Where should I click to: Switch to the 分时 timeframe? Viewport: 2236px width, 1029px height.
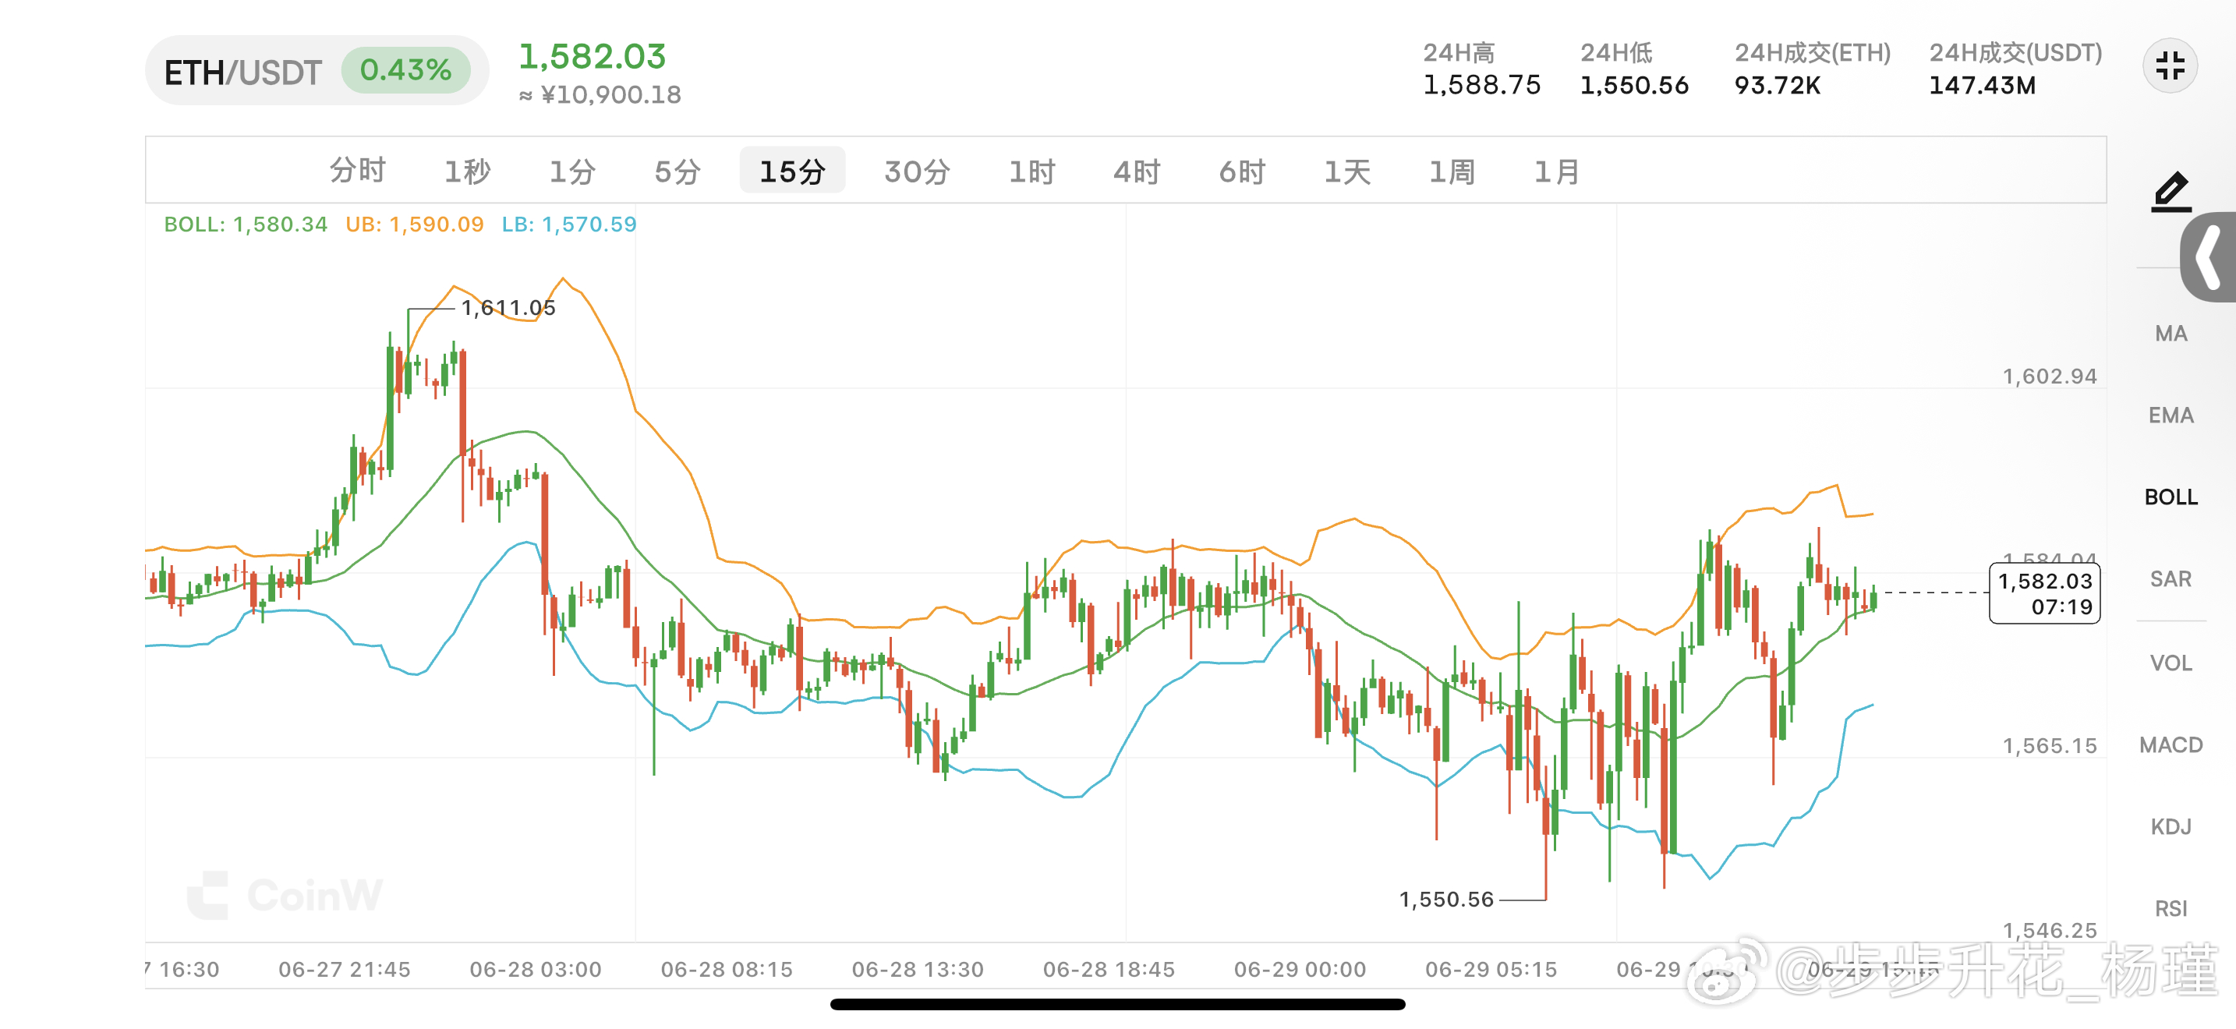357,171
